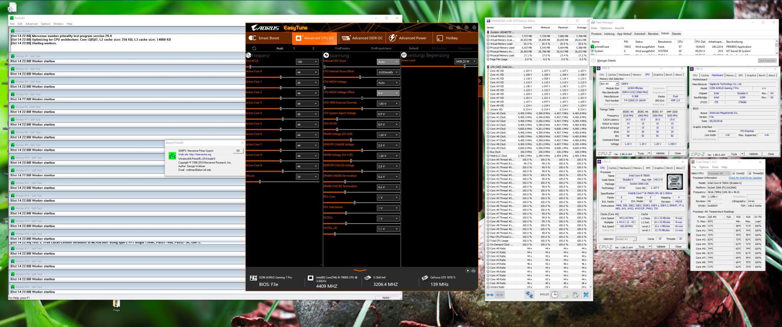
Task: Click the Spannung lightning icon in EasyTune
Action: (326, 55)
